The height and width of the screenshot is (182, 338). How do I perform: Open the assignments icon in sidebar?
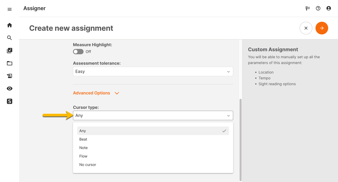[x=10, y=76]
